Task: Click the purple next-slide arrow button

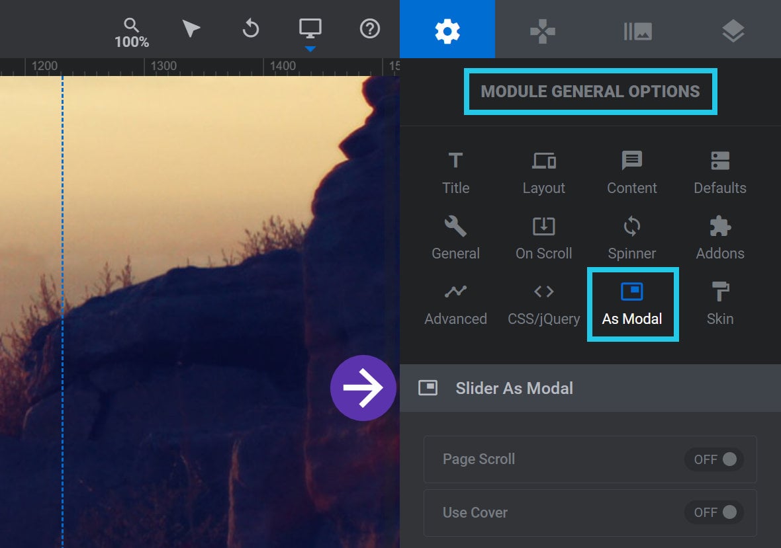Action: point(363,388)
